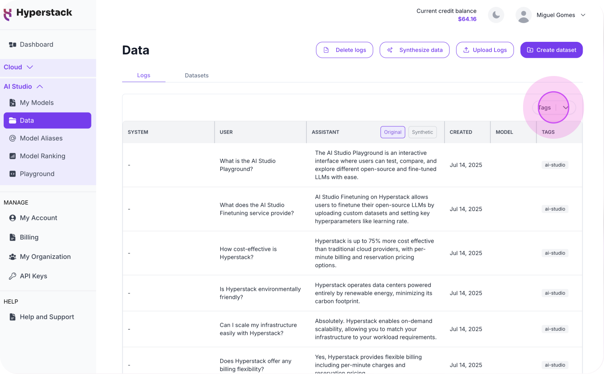Open the Billing page
This screenshot has height=374, width=604.
pos(29,237)
